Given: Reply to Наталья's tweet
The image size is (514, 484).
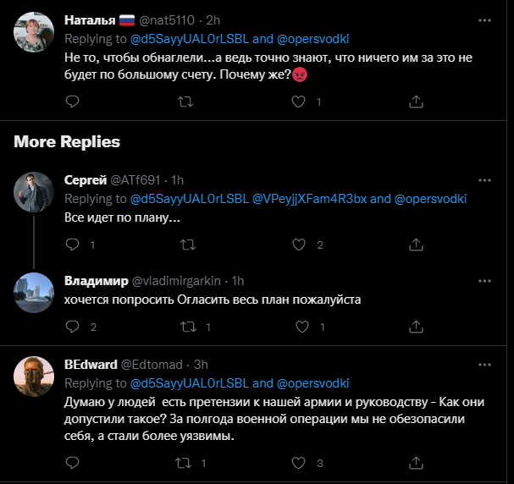Looking at the screenshot, I should click(x=73, y=102).
